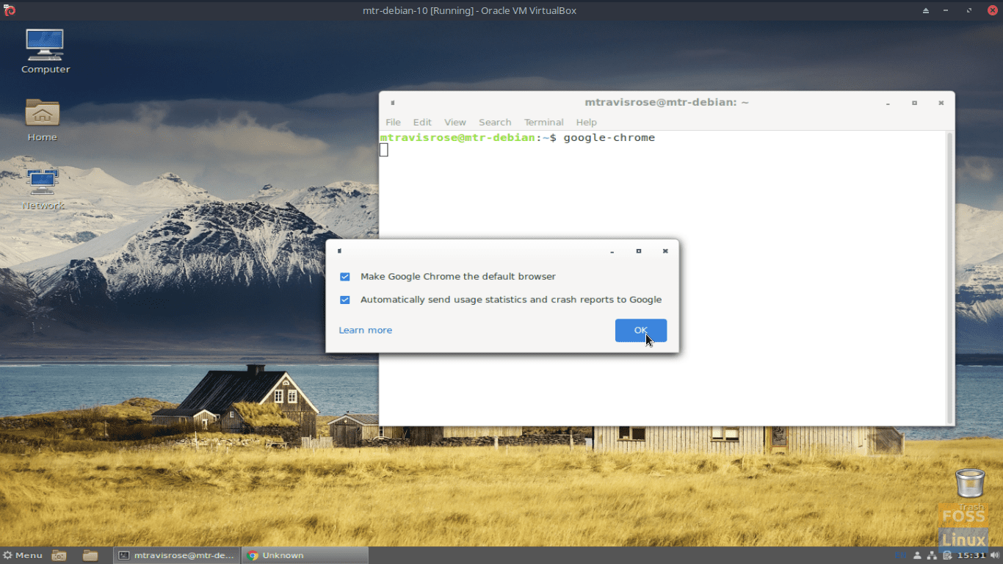Click the screenshot camera launcher in taskbar
Viewport: 1003px width, 564px height.
click(x=59, y=555)
